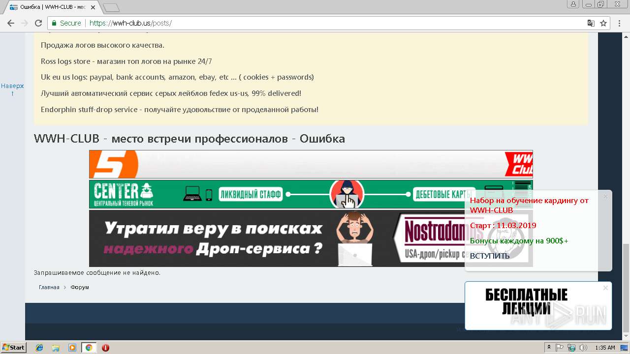Click the volume speaker icon in system tray
Viewport: 630px width, 354px height.
pyautogui.click(x=583, y=348)
